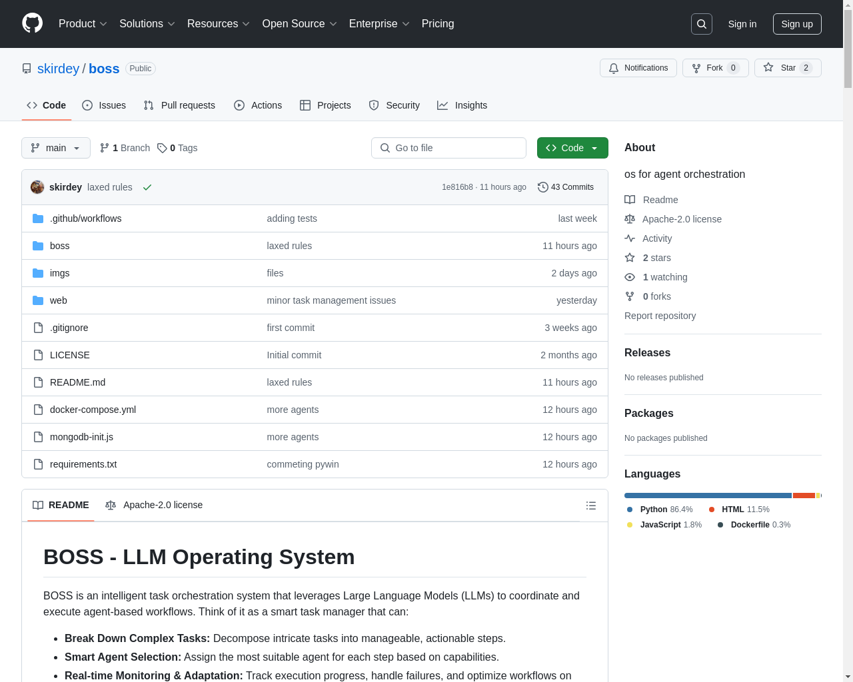Switch to the Projects tab
The height and width of the screenshot is (682, 853).
[x=325, y=105]
